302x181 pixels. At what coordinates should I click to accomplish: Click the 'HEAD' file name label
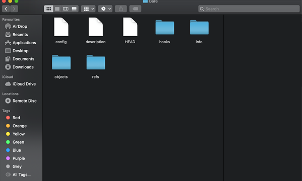coord(130,42)
